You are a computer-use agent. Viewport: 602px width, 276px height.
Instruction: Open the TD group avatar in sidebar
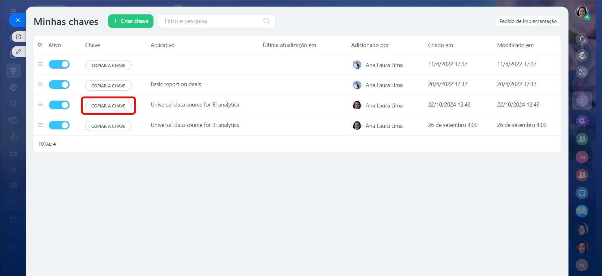point(582,157)
